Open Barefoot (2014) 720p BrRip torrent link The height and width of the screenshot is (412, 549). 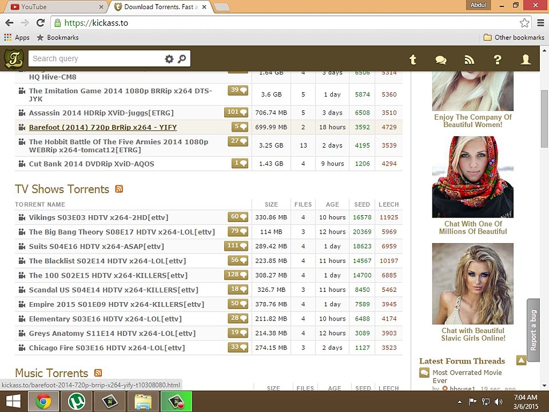pos(102,127)
